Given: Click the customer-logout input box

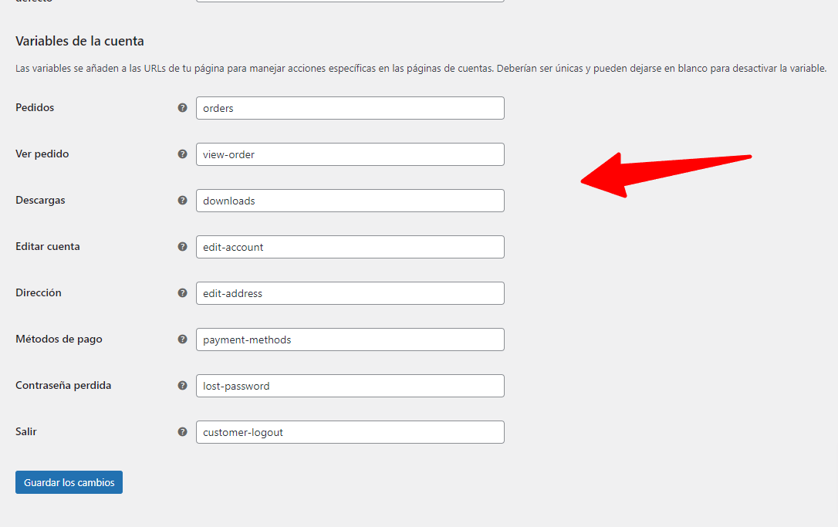Looking at the screenshot, I should pos(350,432).
